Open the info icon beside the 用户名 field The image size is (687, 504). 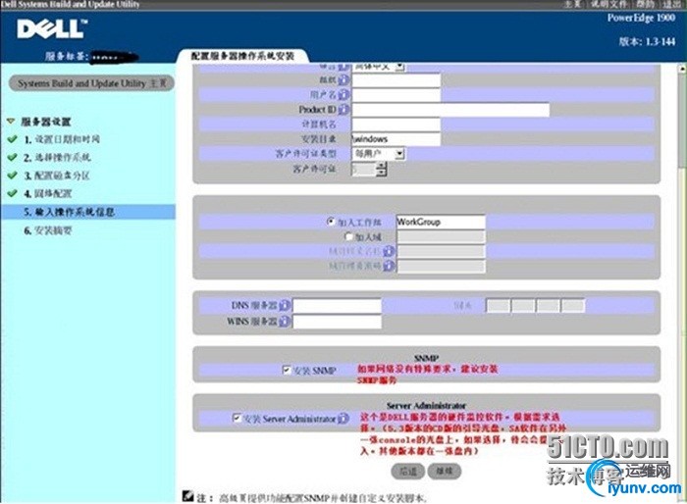point(343,94)
